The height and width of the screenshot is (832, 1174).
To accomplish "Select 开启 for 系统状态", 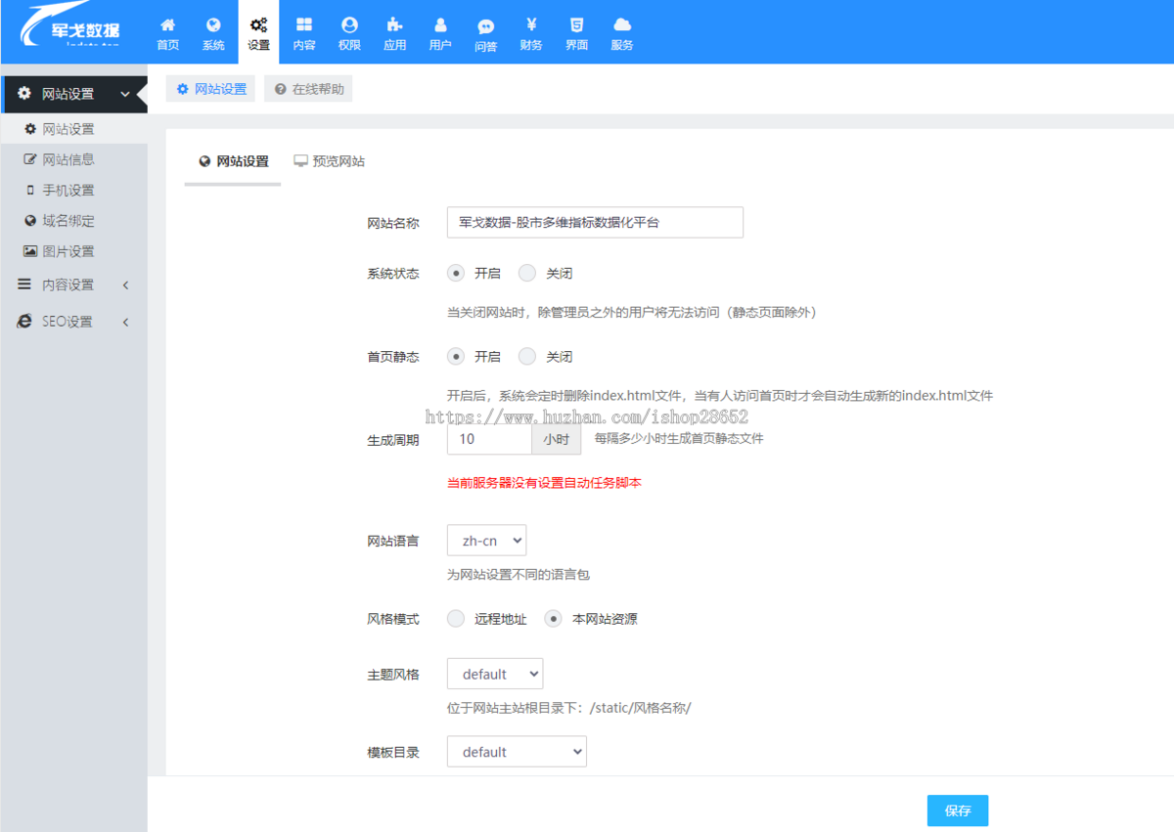I will coord(456,274).
